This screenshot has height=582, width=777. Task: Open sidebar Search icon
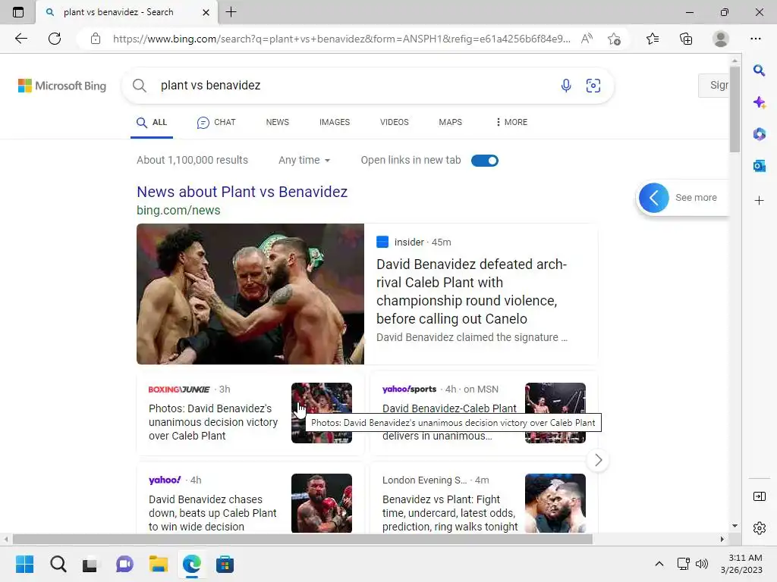coord(759,70)
